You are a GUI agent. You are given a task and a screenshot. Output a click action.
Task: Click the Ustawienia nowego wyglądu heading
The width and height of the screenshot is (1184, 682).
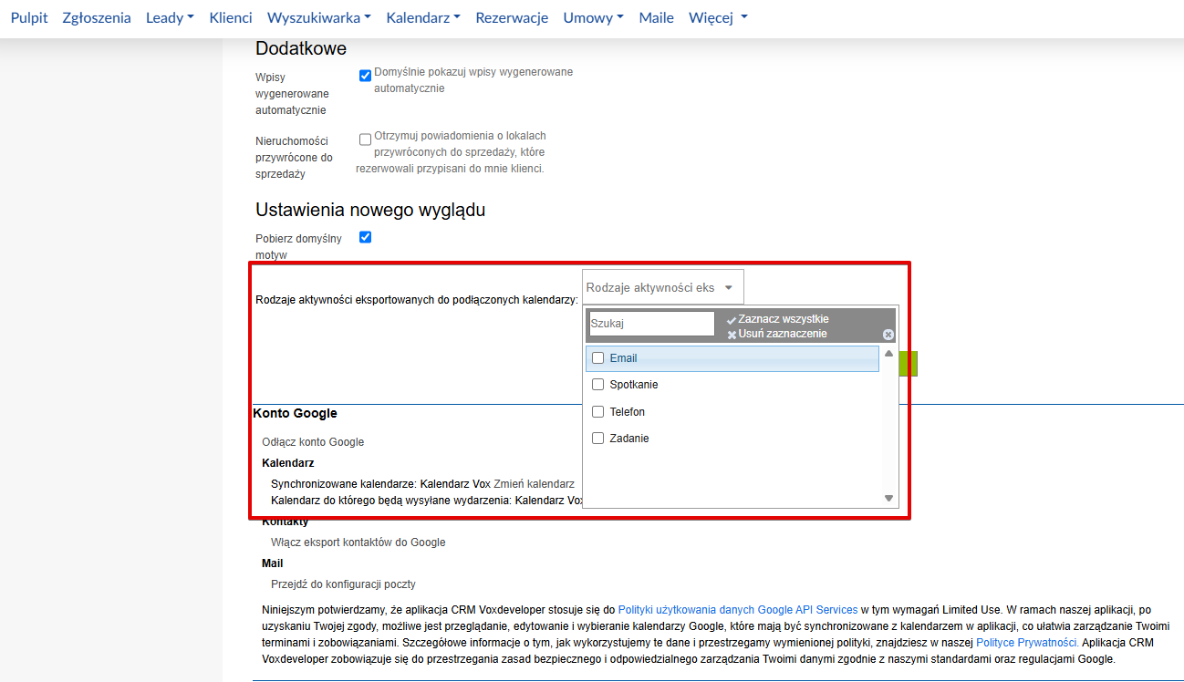click(370, 210)
